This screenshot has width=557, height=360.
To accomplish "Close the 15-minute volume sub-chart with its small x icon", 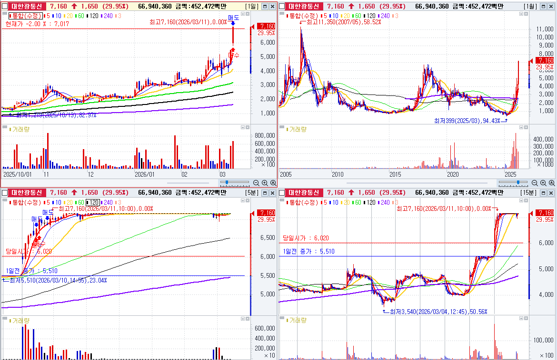I will coord(526,319).
